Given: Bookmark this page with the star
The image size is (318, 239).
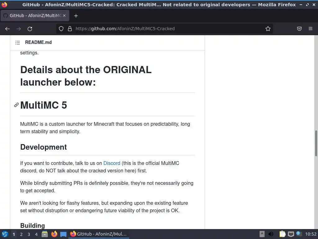Looking at the screenshot, I should 268,29.
